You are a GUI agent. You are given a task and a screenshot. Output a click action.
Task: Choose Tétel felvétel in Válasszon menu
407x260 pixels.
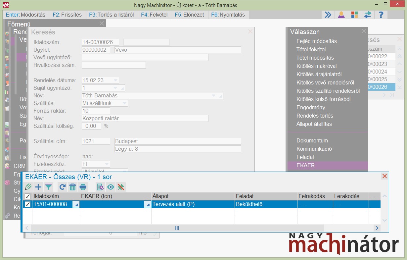[311, 49]
